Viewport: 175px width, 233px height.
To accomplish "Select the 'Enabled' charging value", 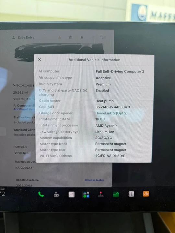I will (102, 91).
